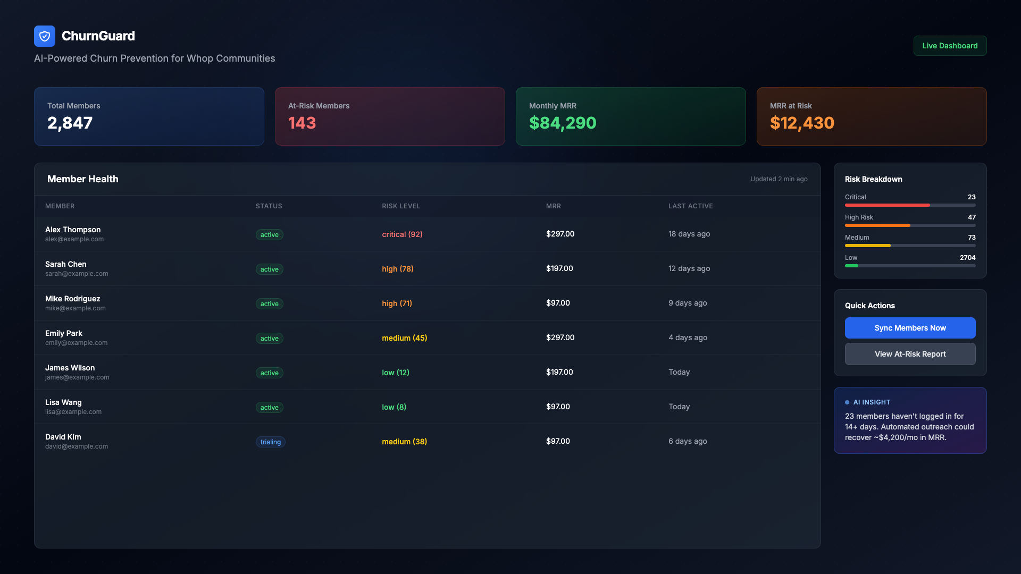Select member Sarah Chen
The image size is (1021, 574).
tap(65, 264)
